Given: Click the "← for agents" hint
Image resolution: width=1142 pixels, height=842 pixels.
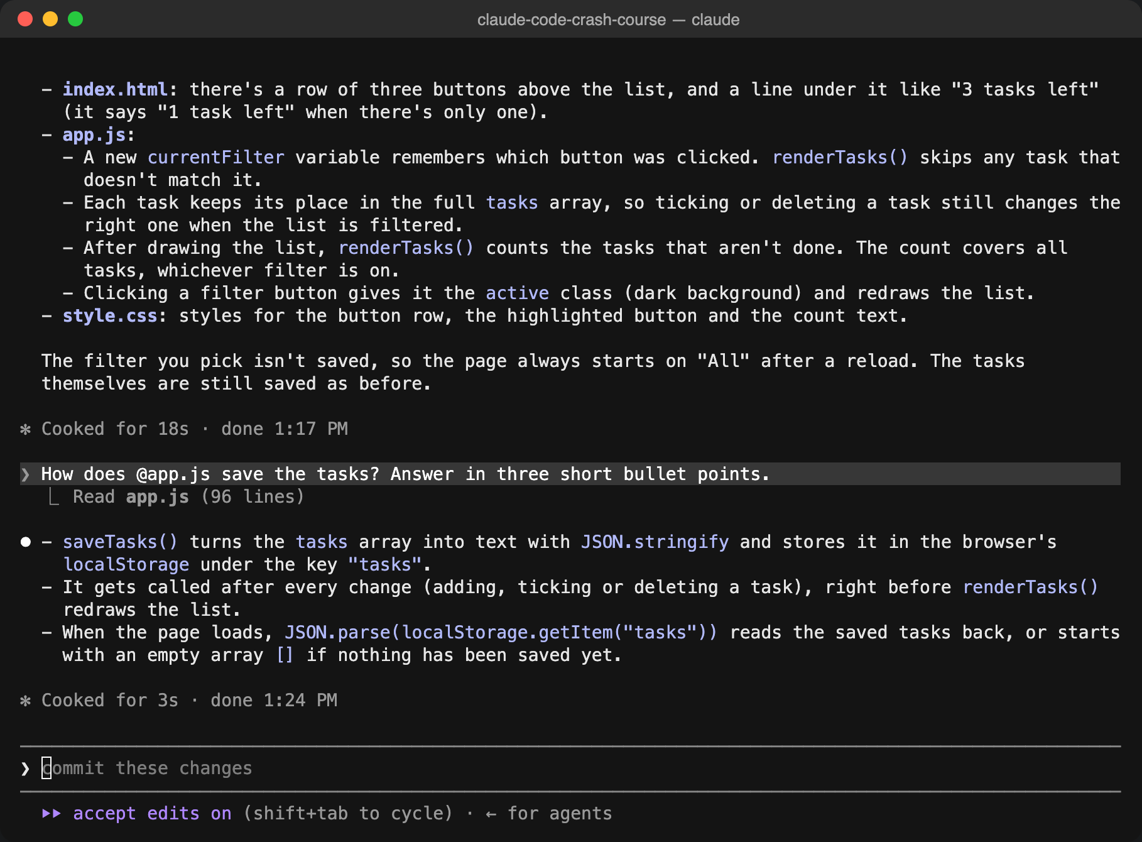Looking at the screenshot, I should pyautogui.click(x=548, y=813).
